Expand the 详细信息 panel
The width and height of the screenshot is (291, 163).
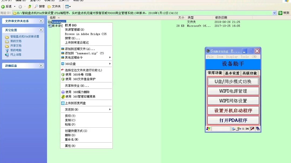[x=41, y=66]
